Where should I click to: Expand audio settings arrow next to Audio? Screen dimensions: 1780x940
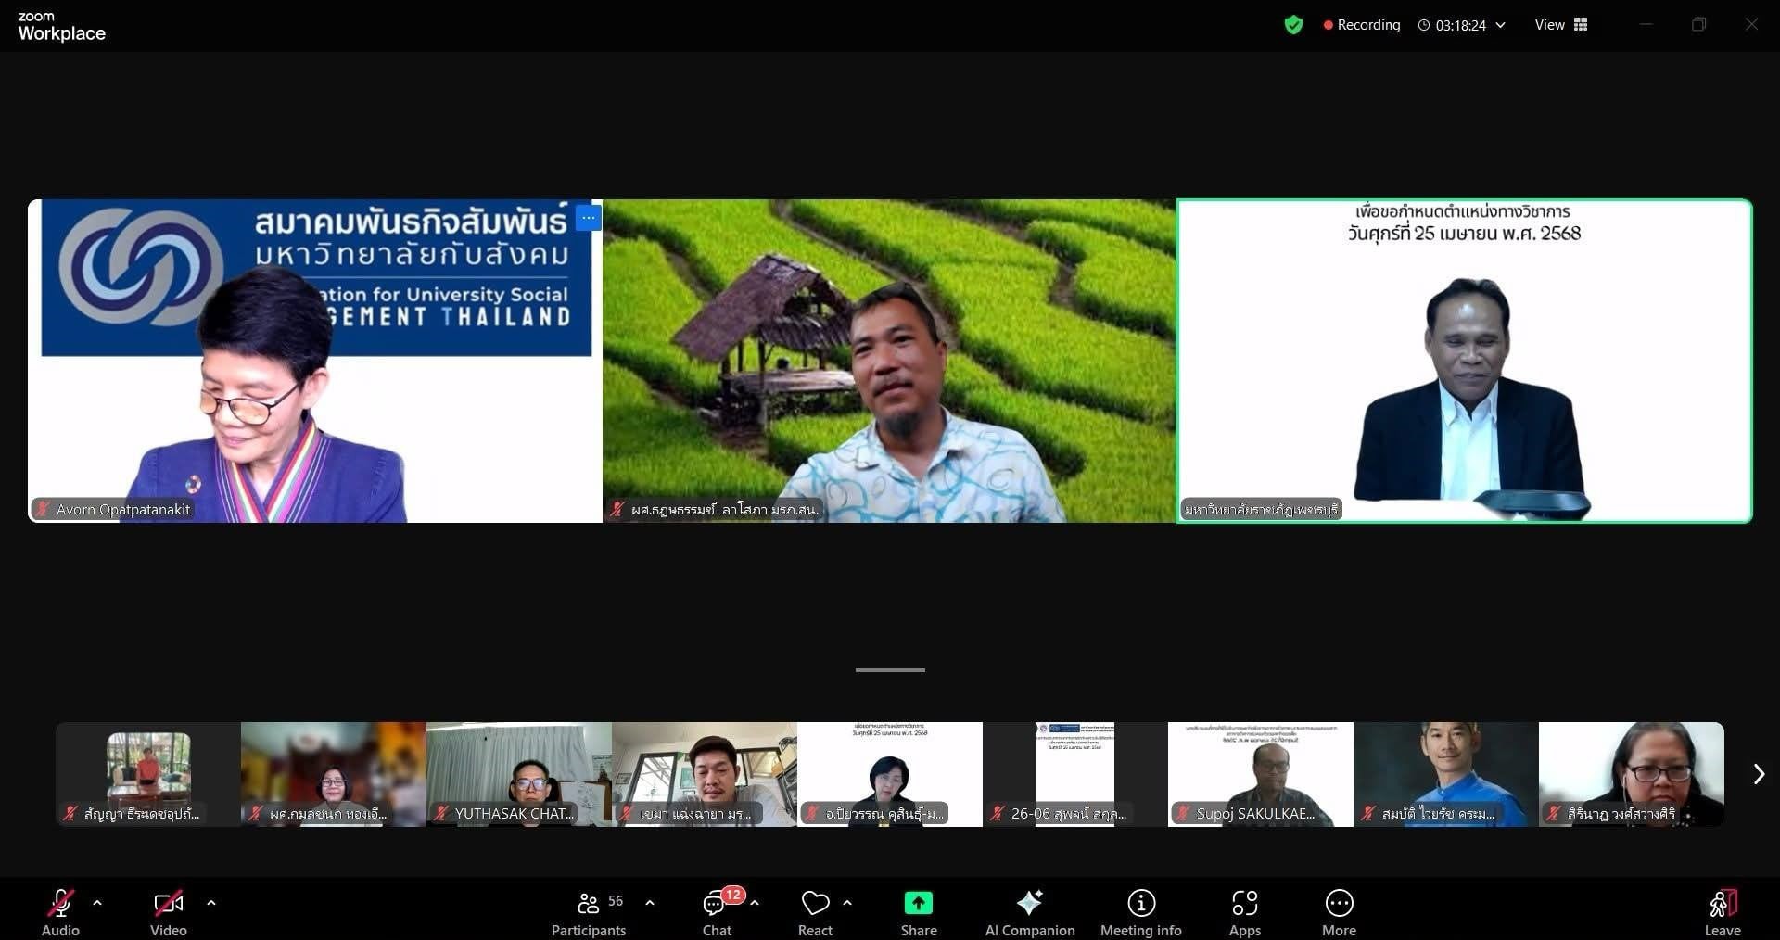97,902
